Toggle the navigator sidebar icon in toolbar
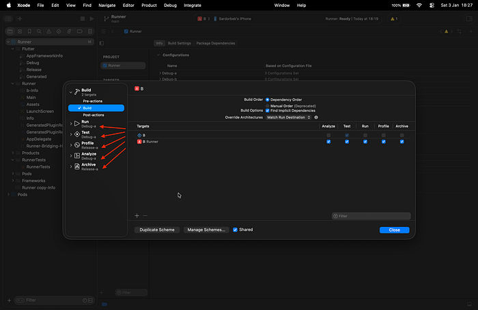This screenshot has height=310, width=478. [x=8, y=19]
